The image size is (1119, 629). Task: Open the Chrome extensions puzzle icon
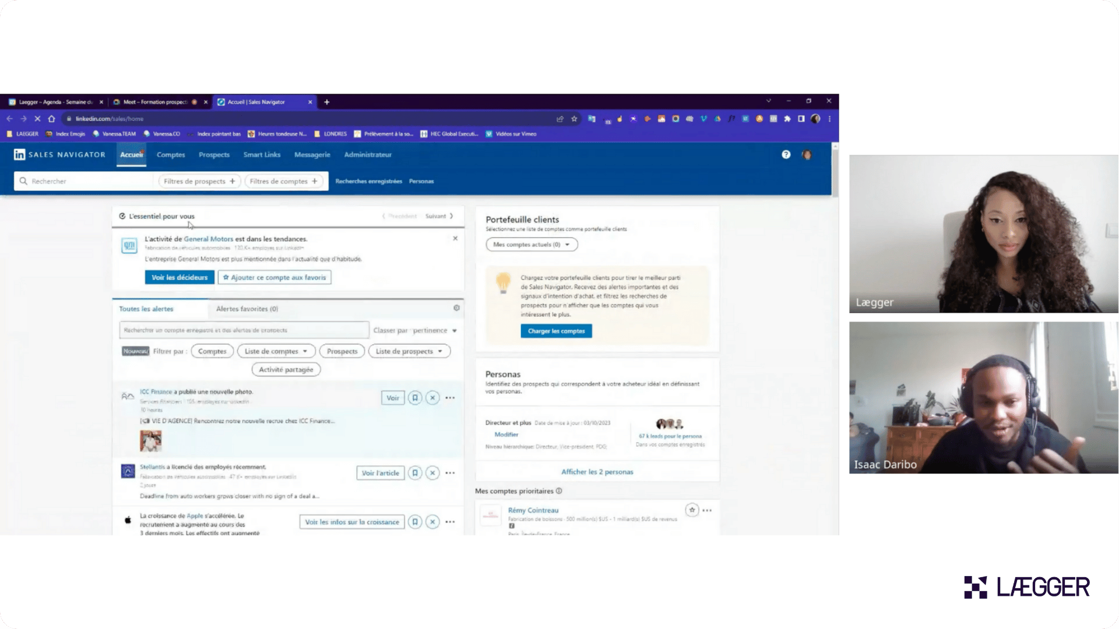(787, 119)
